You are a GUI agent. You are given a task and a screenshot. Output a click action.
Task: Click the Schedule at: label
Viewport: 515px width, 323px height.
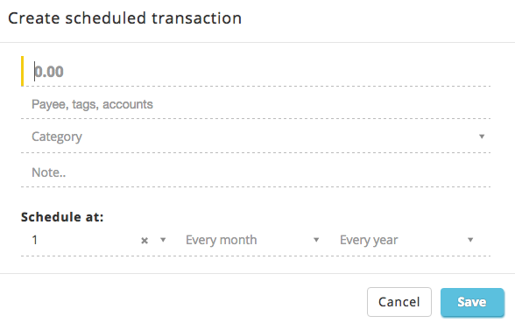(62, 217)
